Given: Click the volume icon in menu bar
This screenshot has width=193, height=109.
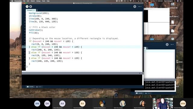Looking at the screenshot, I should (x=141, y=1).
